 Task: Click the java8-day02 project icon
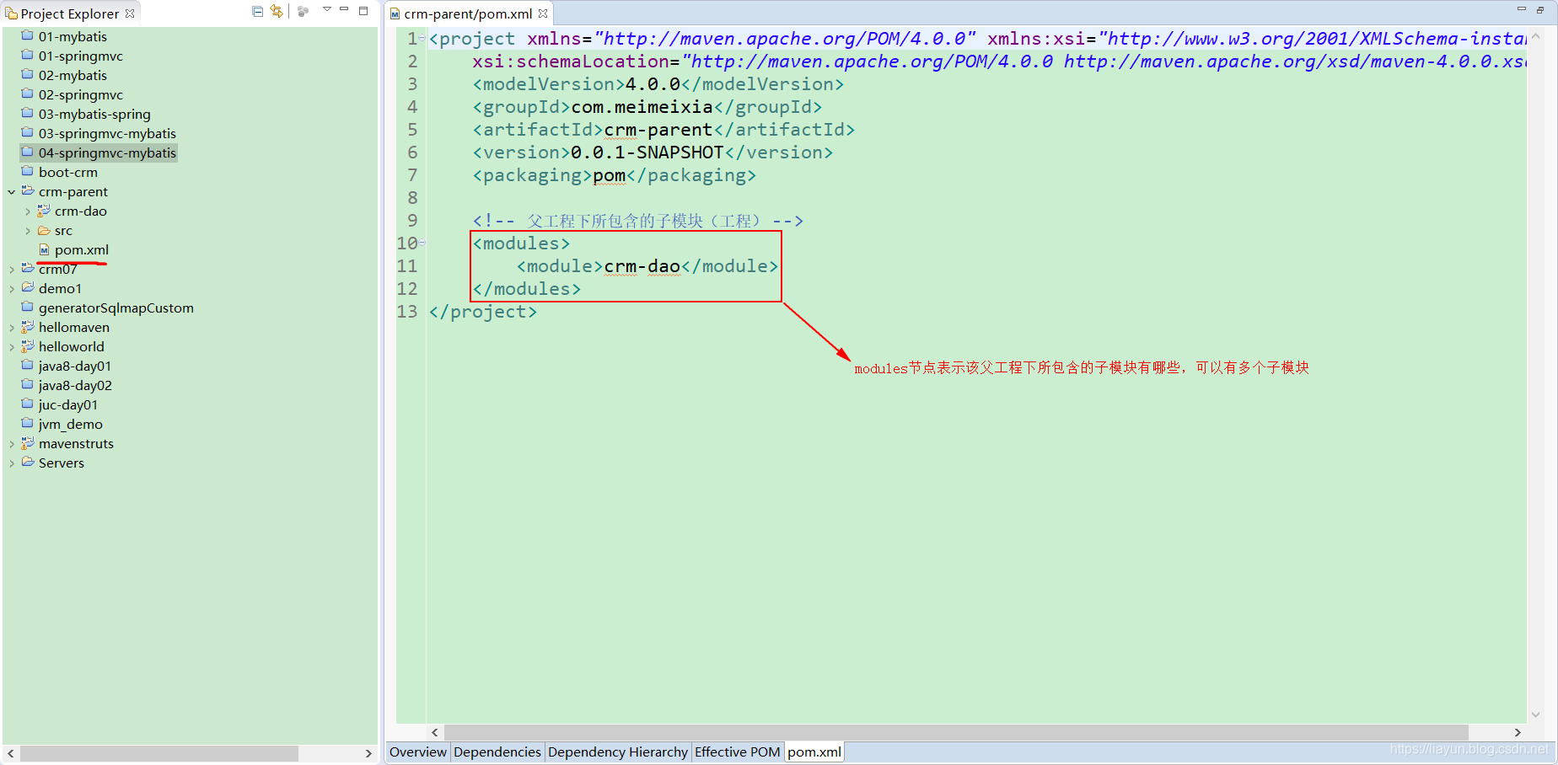point(28,385)
